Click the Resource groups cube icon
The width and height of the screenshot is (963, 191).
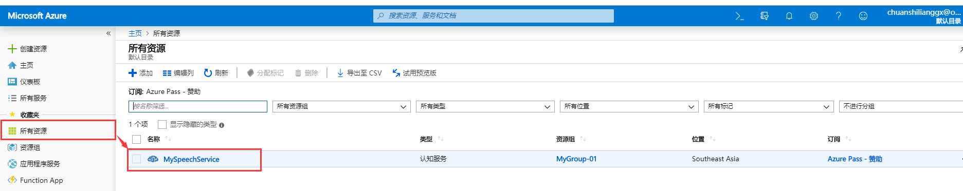pyautogui.click(x=12, y=147)
